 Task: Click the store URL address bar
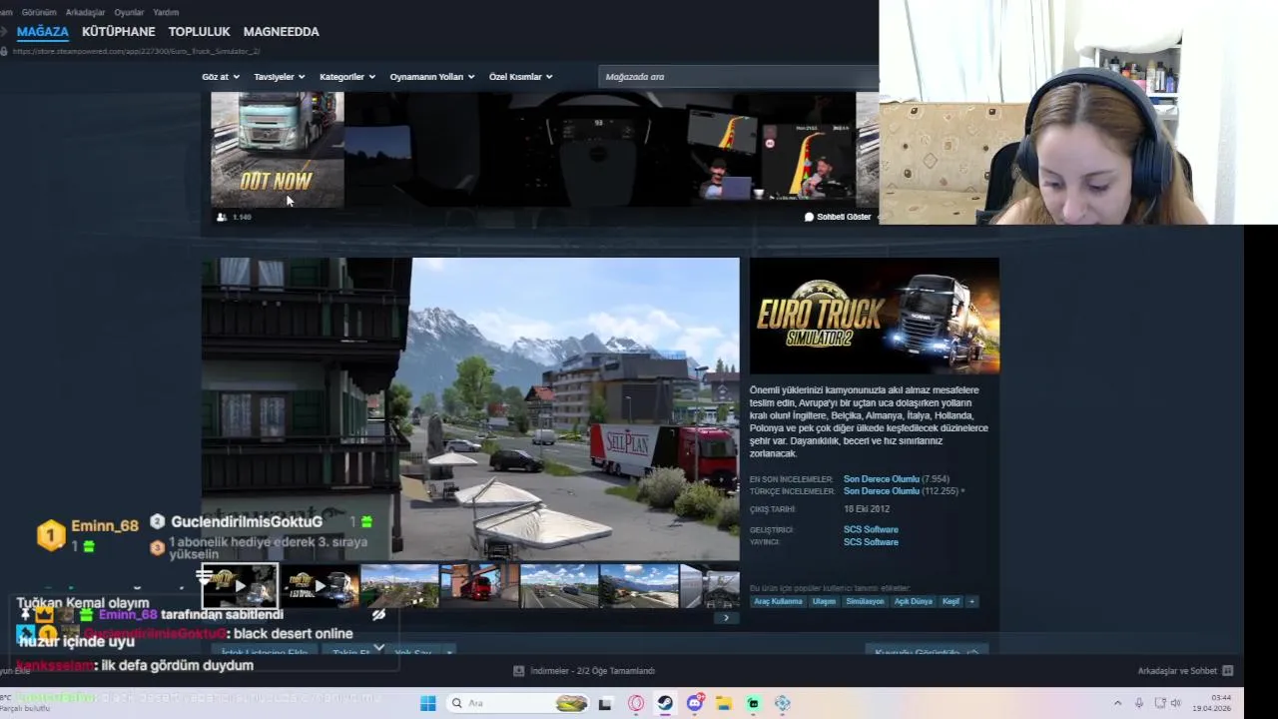click(137, 51)
